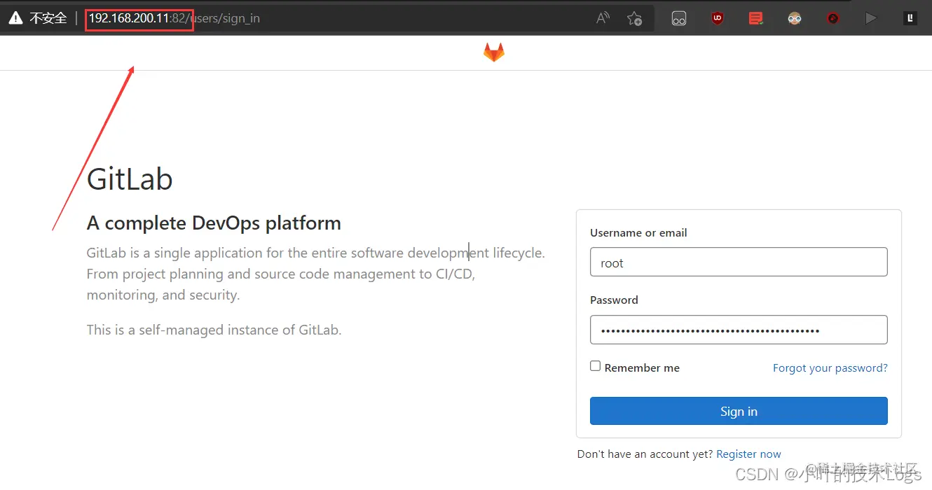
Task: Click the rounded square glasses extension icon
Action: click(678, 19)
